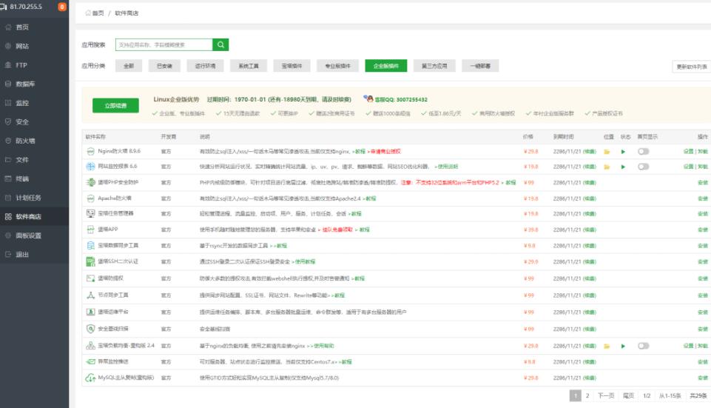Select the 一键部署 category tab

point(480,66)
